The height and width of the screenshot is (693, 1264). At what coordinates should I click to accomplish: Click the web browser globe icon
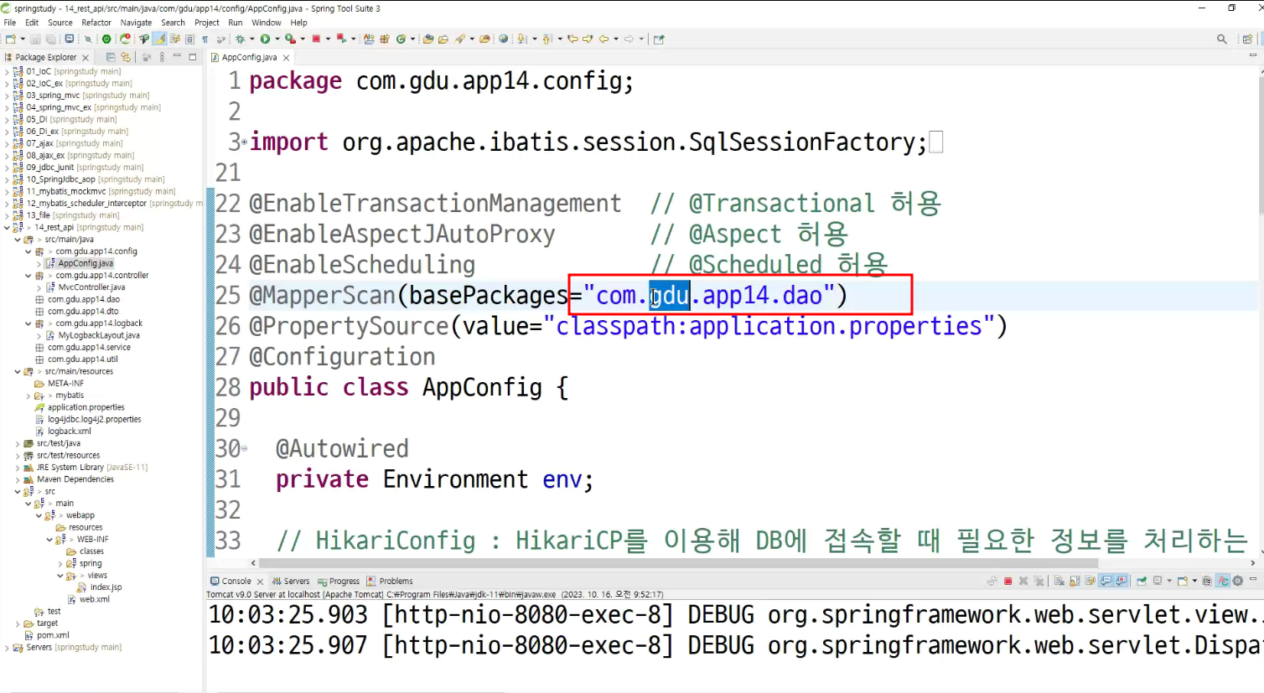(x=503, y=39)
